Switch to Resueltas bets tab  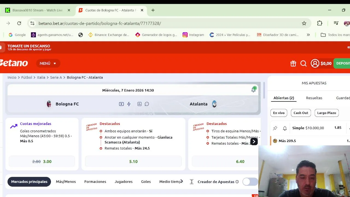[x=314, y=98]
